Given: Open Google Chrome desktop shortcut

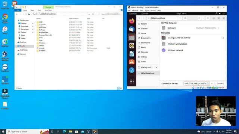Looking at the screenshot, I should pyautogui.click(x=5, y=19).
